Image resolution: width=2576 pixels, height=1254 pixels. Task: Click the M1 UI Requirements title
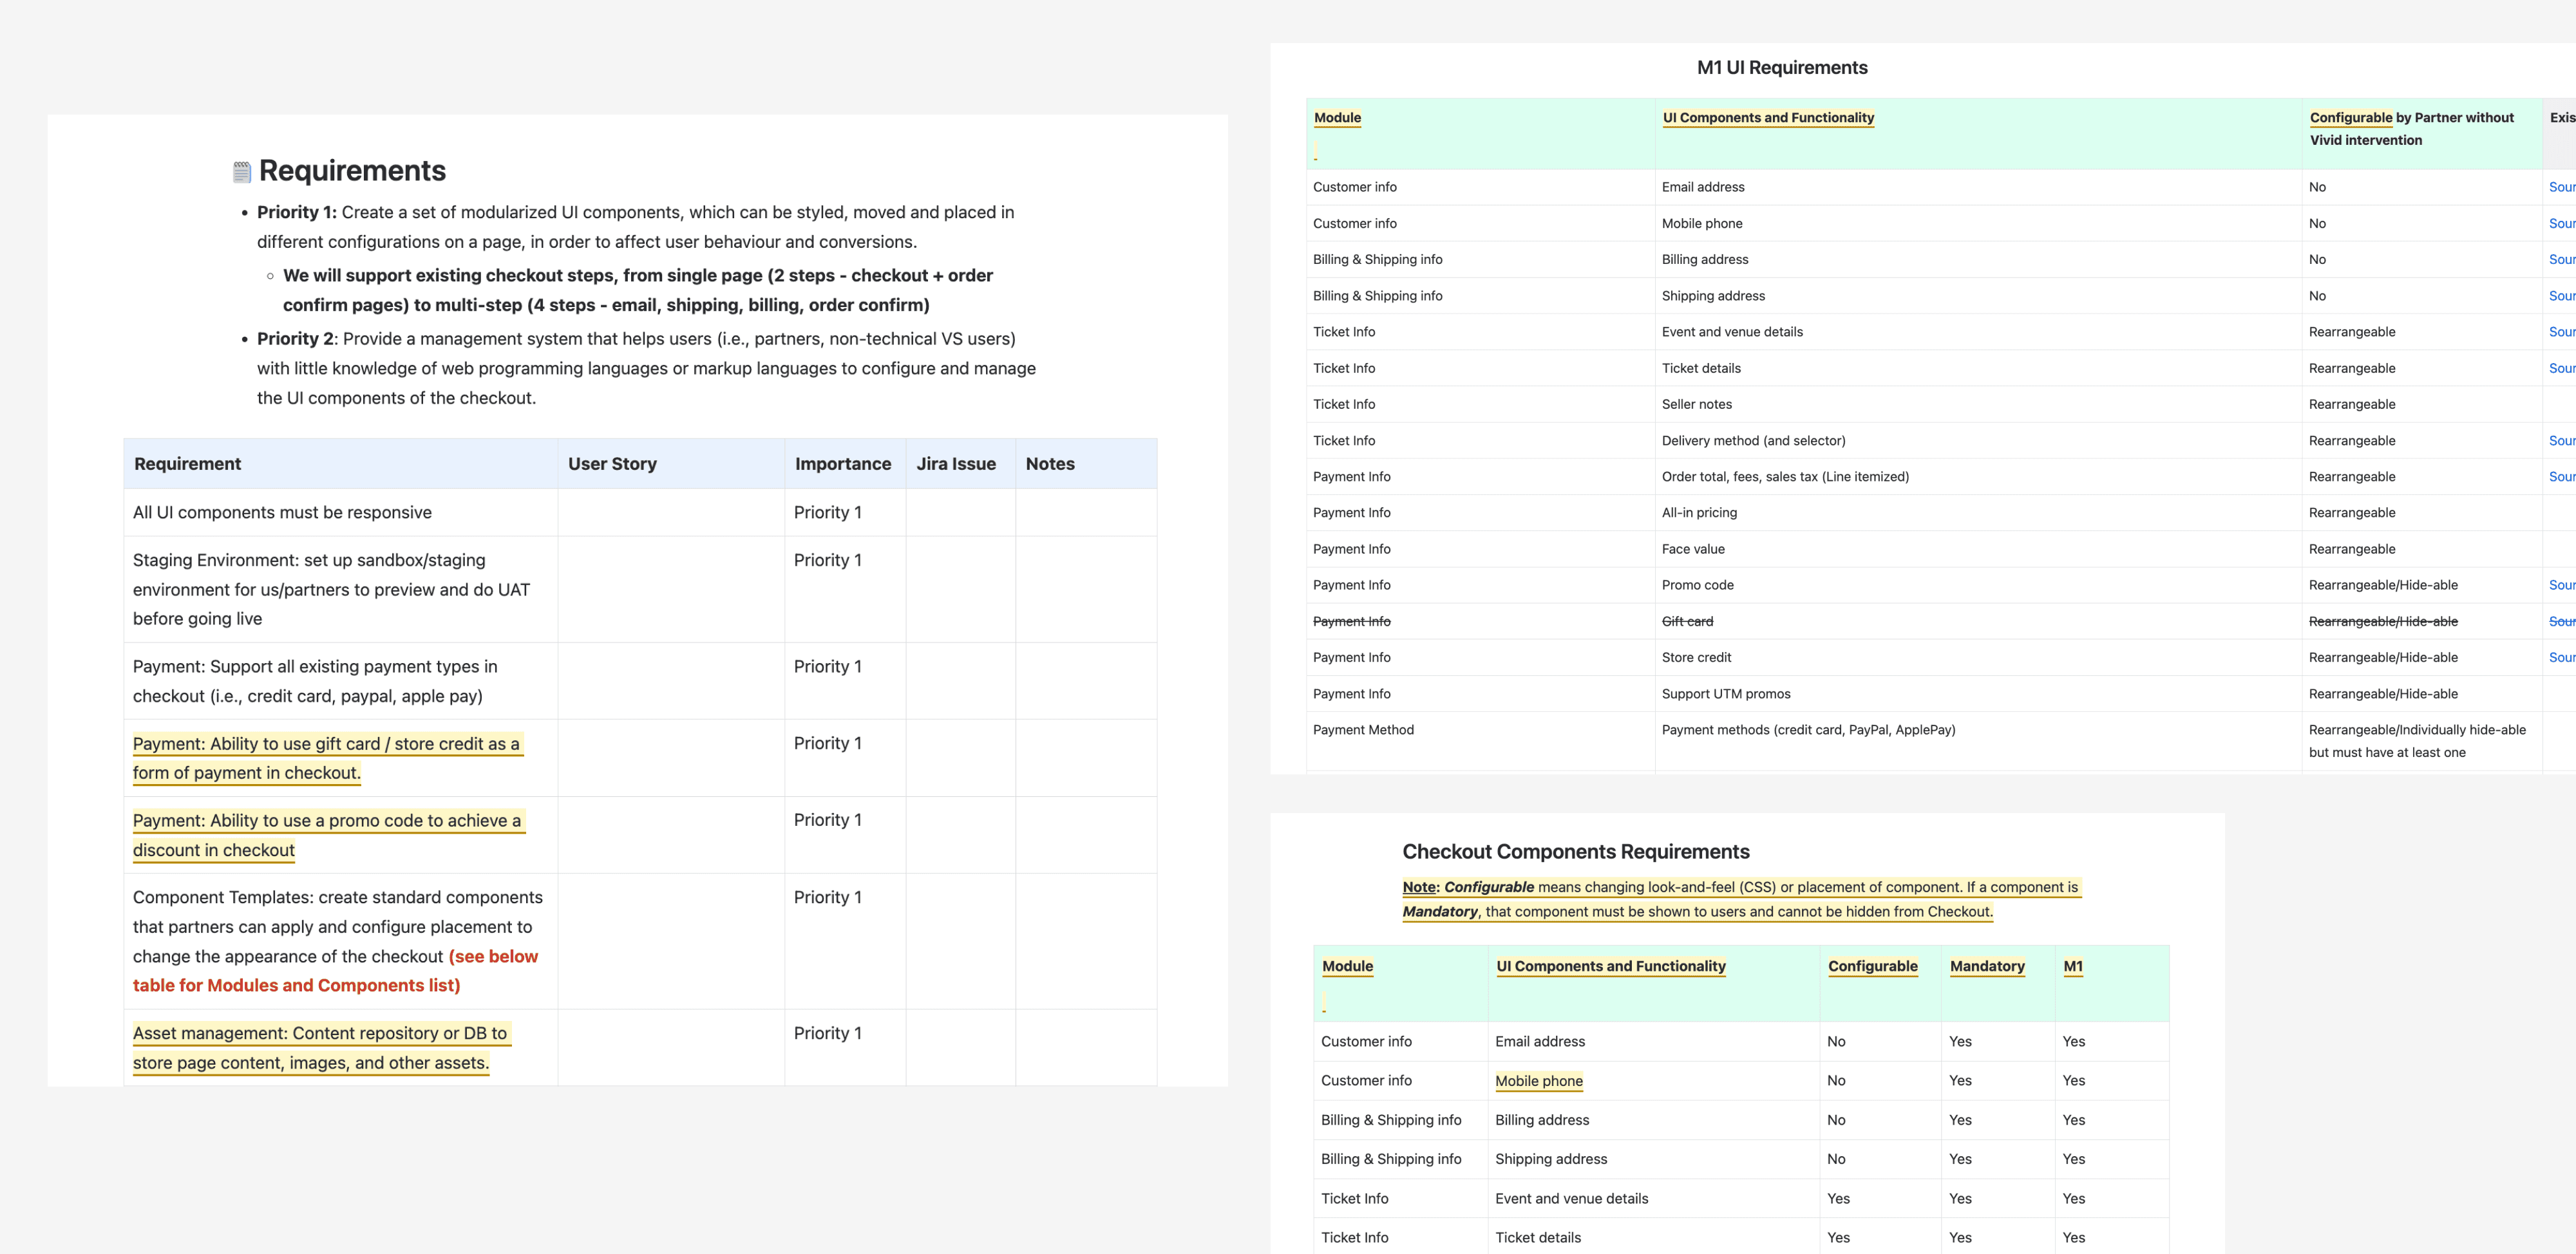point(1782,67)
